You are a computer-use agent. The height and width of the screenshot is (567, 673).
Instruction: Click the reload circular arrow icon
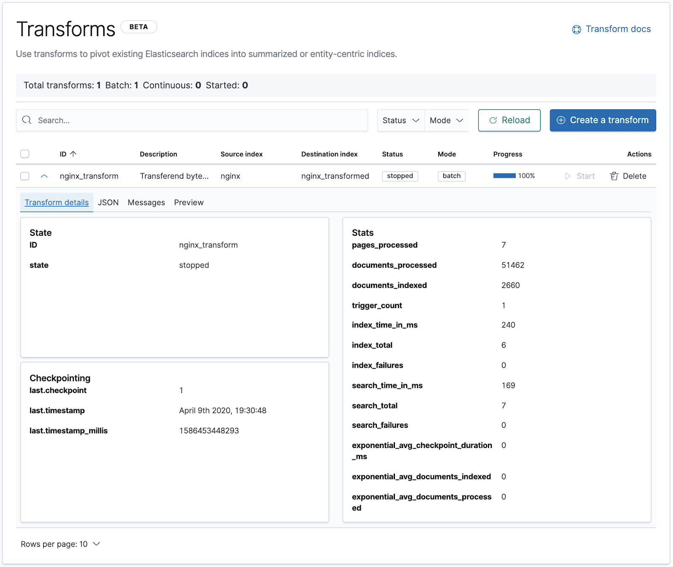[493, 120]
